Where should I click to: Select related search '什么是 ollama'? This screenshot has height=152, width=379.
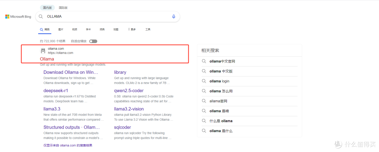click(x=221, y=121)
